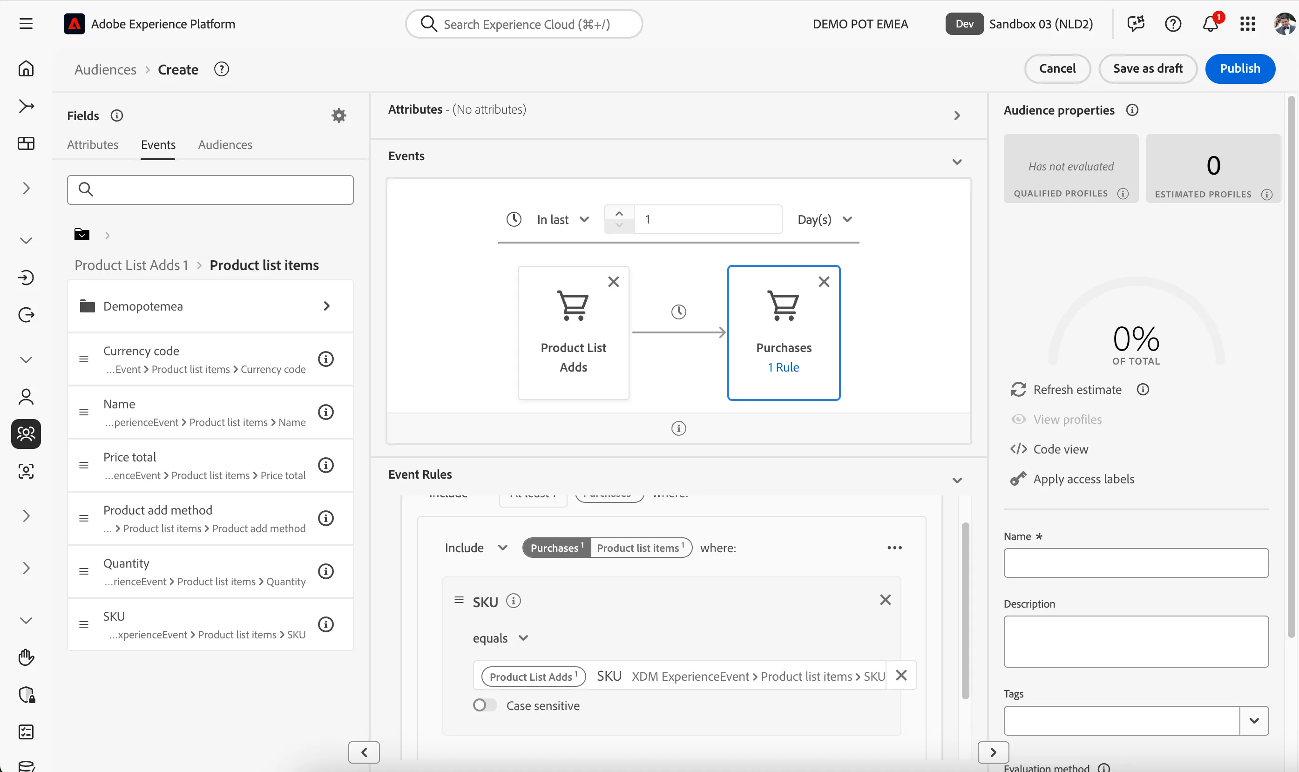Viewport: 1299px width, 772px height.
Task: Click the audience Name input field
Action: coord(1136,563)
